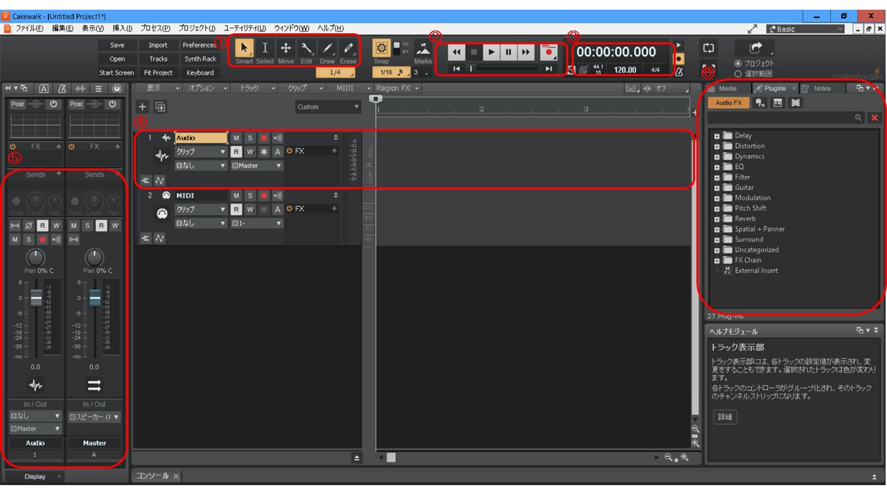Image resolution: width=887 pixels, height=499 pixels.
Task: Open Audio track なし input dropdown
Action: coord(201,166)
